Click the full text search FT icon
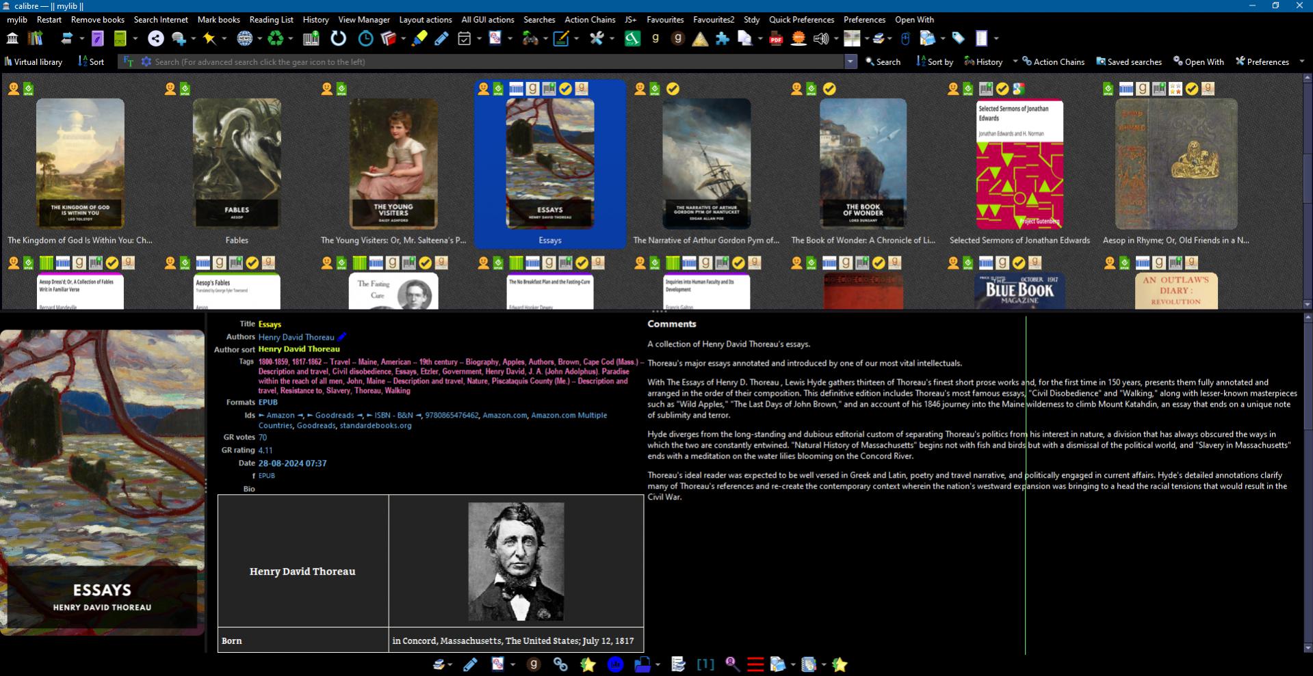Viewport: 1313px width, 676px height. 128,62
